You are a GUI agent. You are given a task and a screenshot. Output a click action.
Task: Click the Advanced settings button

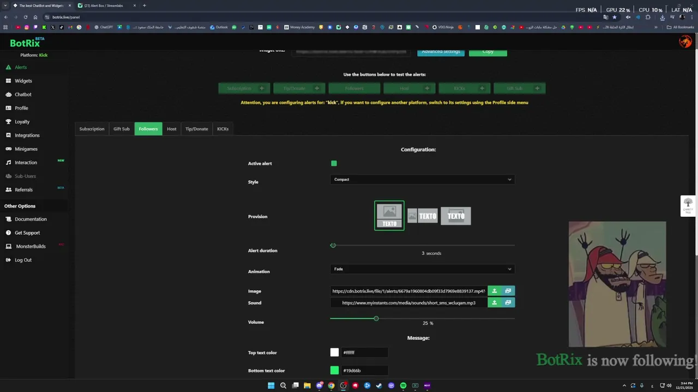[x=441, y=52]
